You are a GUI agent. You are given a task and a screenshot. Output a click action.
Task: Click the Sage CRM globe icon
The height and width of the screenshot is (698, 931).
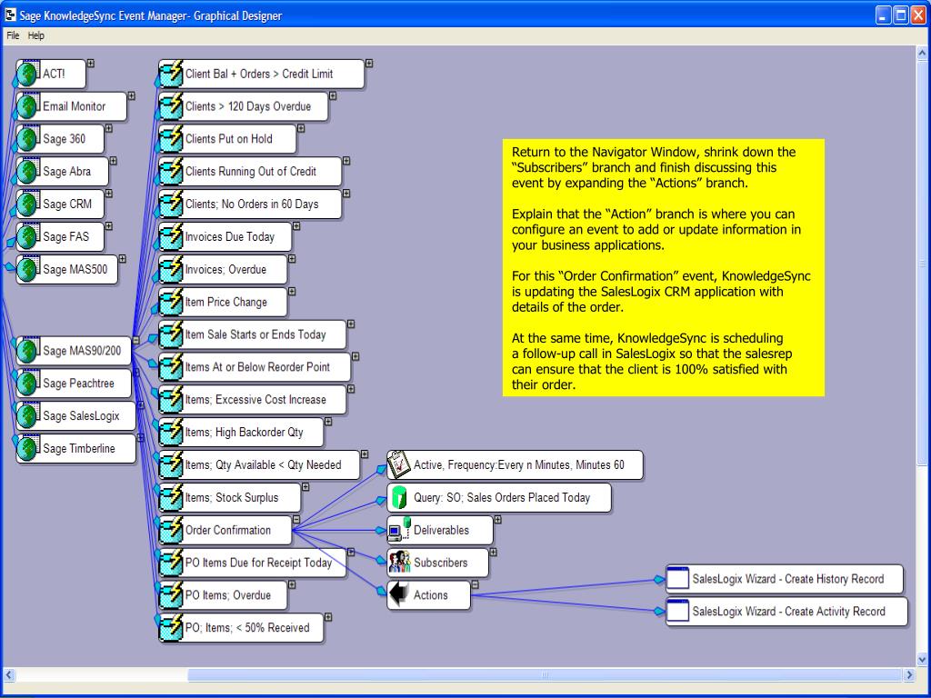28,204
